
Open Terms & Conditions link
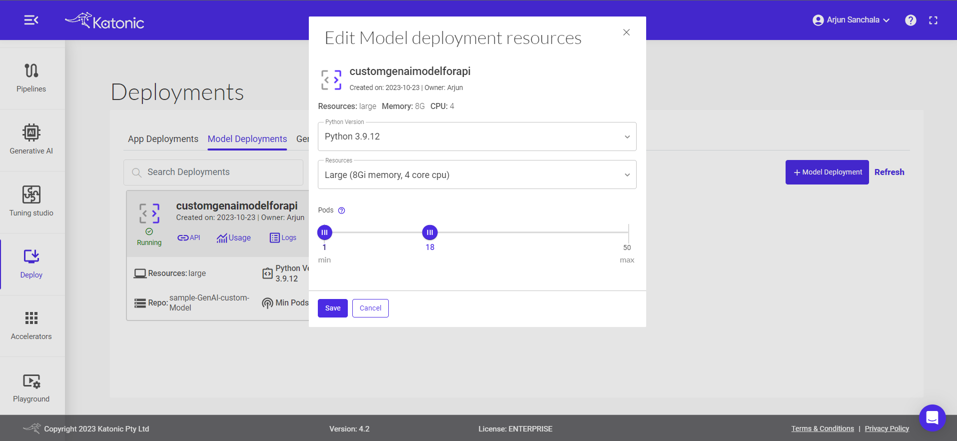(x=823, y=428)
